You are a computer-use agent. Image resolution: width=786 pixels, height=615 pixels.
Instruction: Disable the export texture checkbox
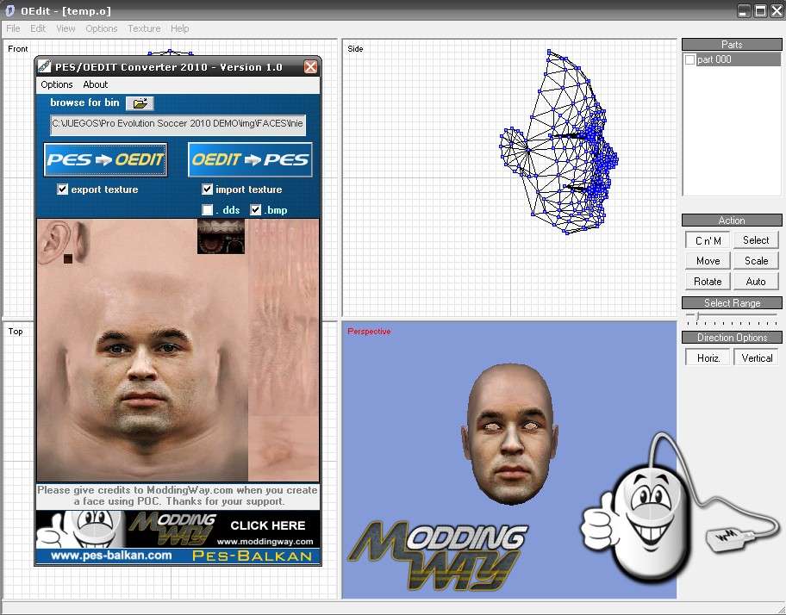pos(62,189)
